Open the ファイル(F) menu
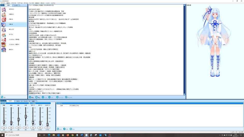 click(3, 3)
